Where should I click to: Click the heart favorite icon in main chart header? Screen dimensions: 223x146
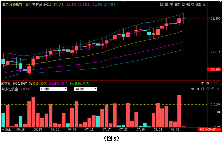tap(171, 4)
